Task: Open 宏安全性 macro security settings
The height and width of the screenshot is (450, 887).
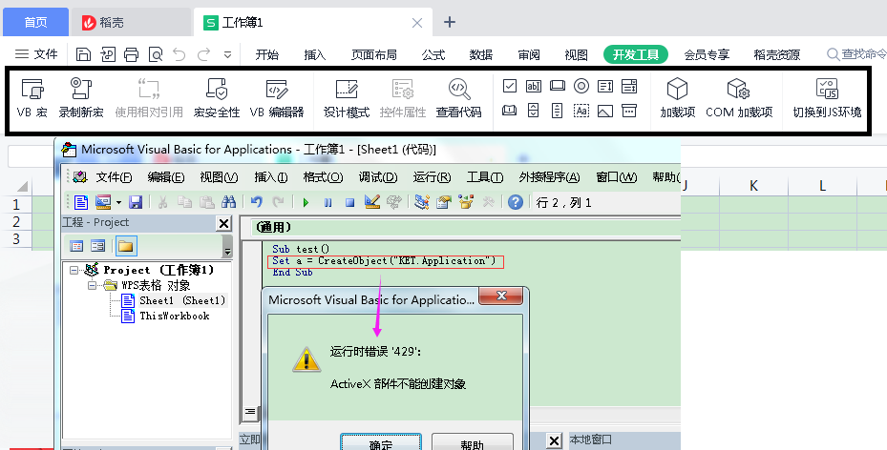Action: (x=217, y=97)
